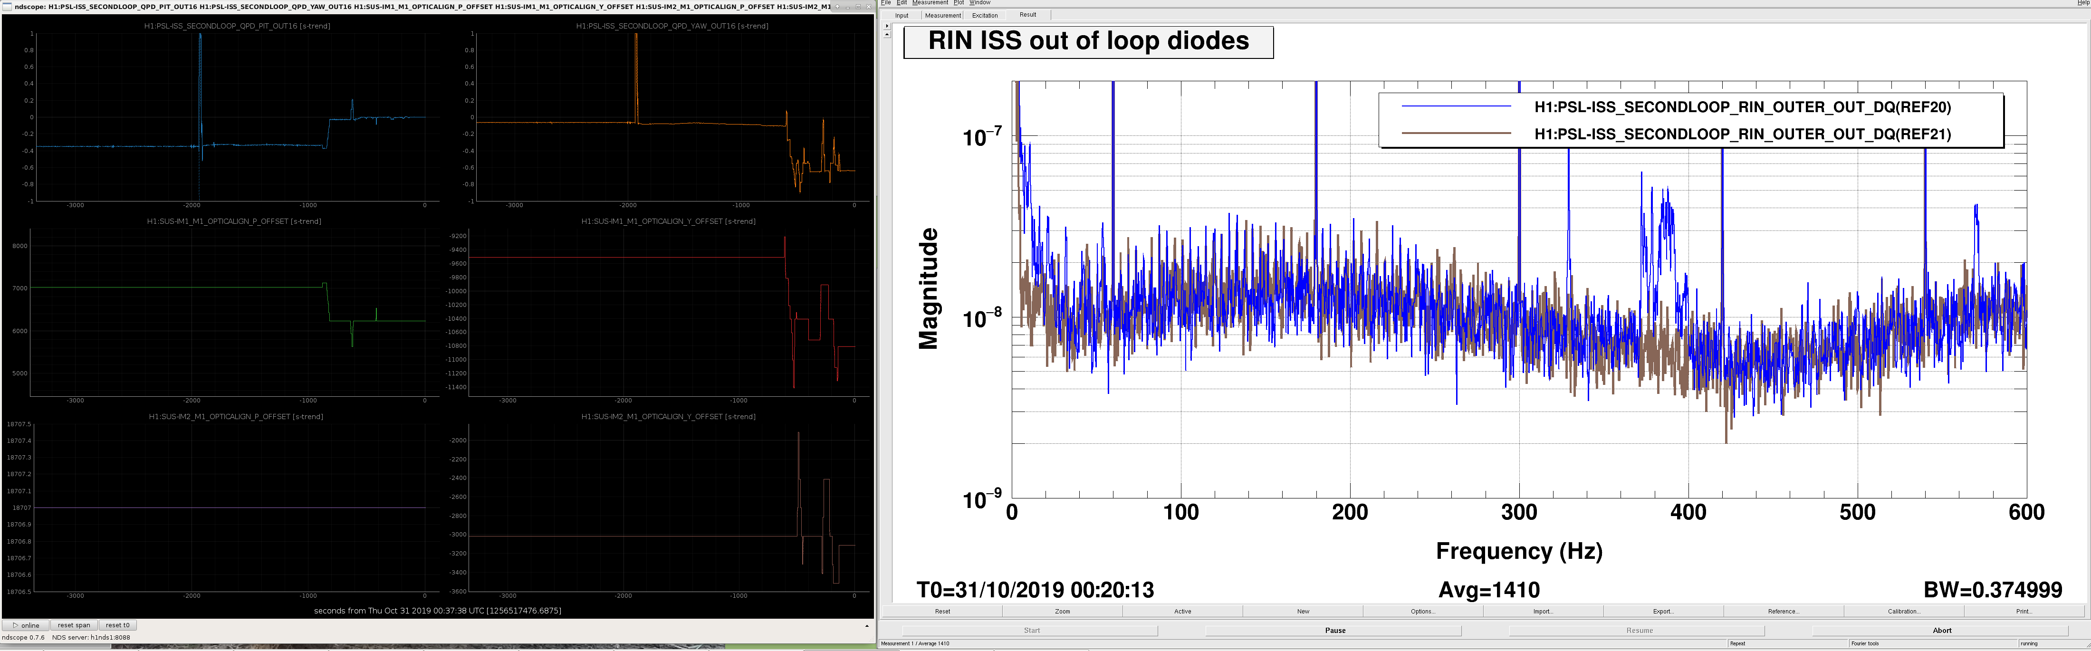Viewport: 2091px width, 651px height.
Task: Click the Import... button
Action: pos(1543,611)
